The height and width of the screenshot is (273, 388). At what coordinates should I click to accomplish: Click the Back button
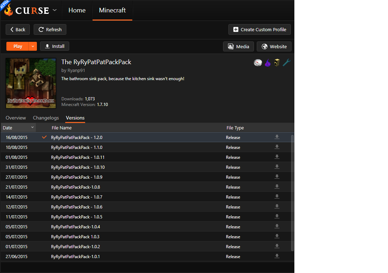tap(18, 29)
